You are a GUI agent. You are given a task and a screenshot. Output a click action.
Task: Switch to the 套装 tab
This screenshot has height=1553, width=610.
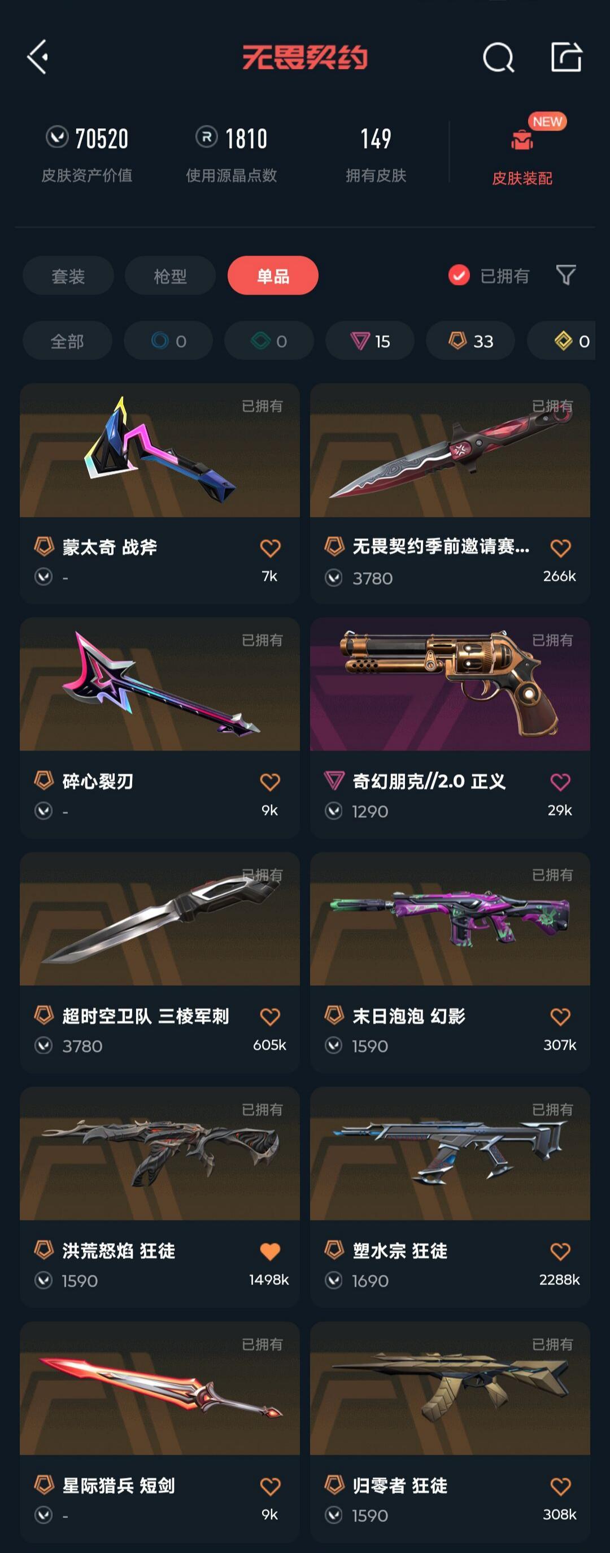point(68,275)
